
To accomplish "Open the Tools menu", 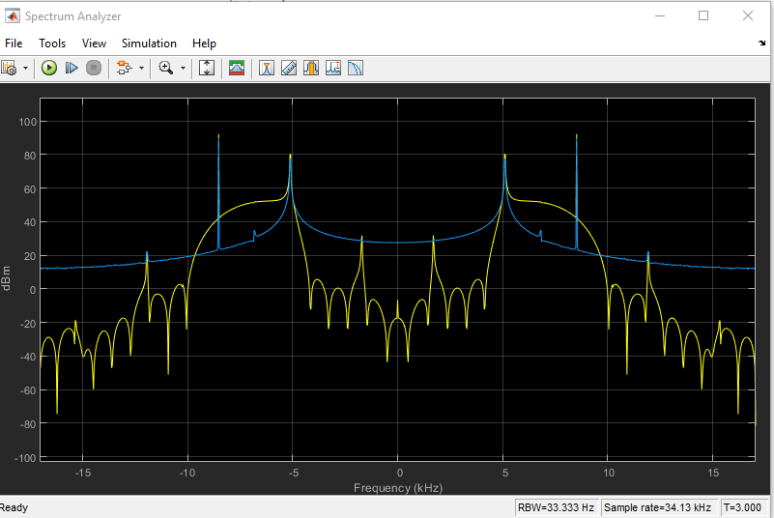I will click(x=52, y=43).
